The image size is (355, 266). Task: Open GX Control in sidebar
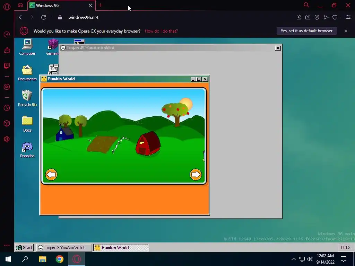(7, 35)
